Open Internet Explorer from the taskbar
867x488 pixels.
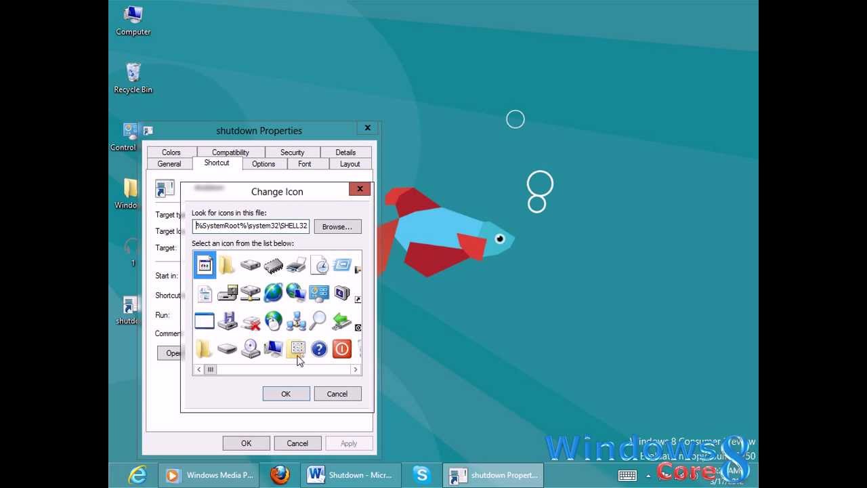click(138, 475)
